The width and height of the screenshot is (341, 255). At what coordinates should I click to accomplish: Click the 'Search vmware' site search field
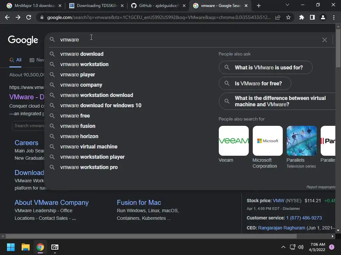pyautogui.click(x=29, y=126)
